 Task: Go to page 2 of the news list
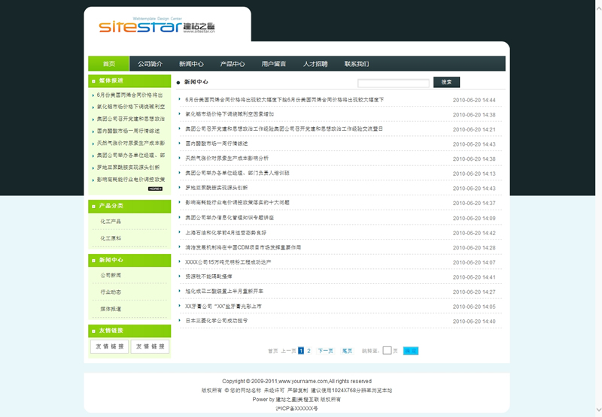pos(309,351)
